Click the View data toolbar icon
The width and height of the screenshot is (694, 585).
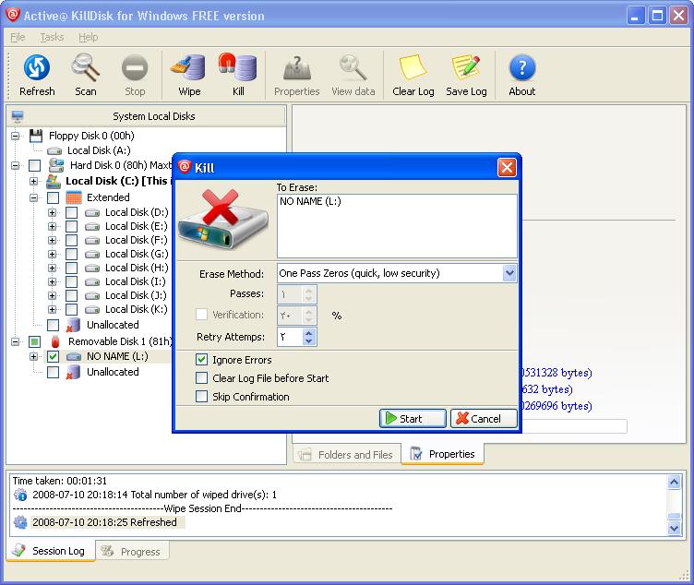pos(353,67)
